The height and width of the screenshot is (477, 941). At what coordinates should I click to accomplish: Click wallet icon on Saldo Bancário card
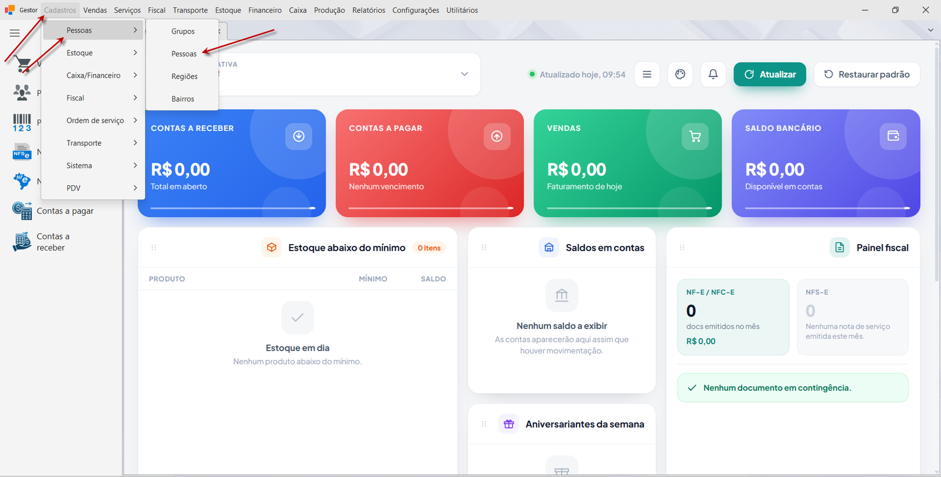(x=893, y=136)
